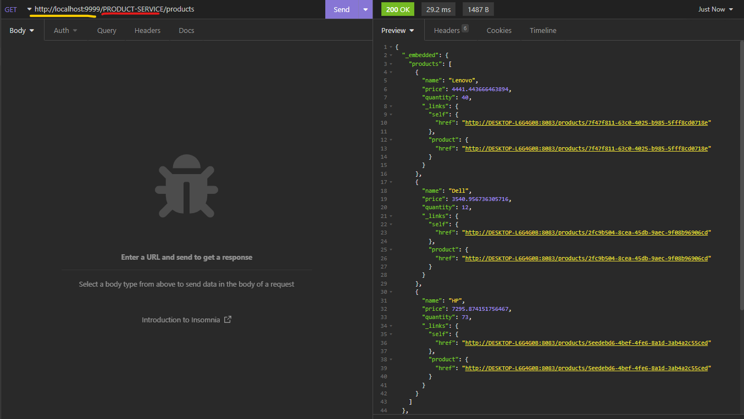Viewport: 744px width, 419px height.
Task: Collapse the "products" array on line 3
Action: pyautogui.click(x=391, y=64)
